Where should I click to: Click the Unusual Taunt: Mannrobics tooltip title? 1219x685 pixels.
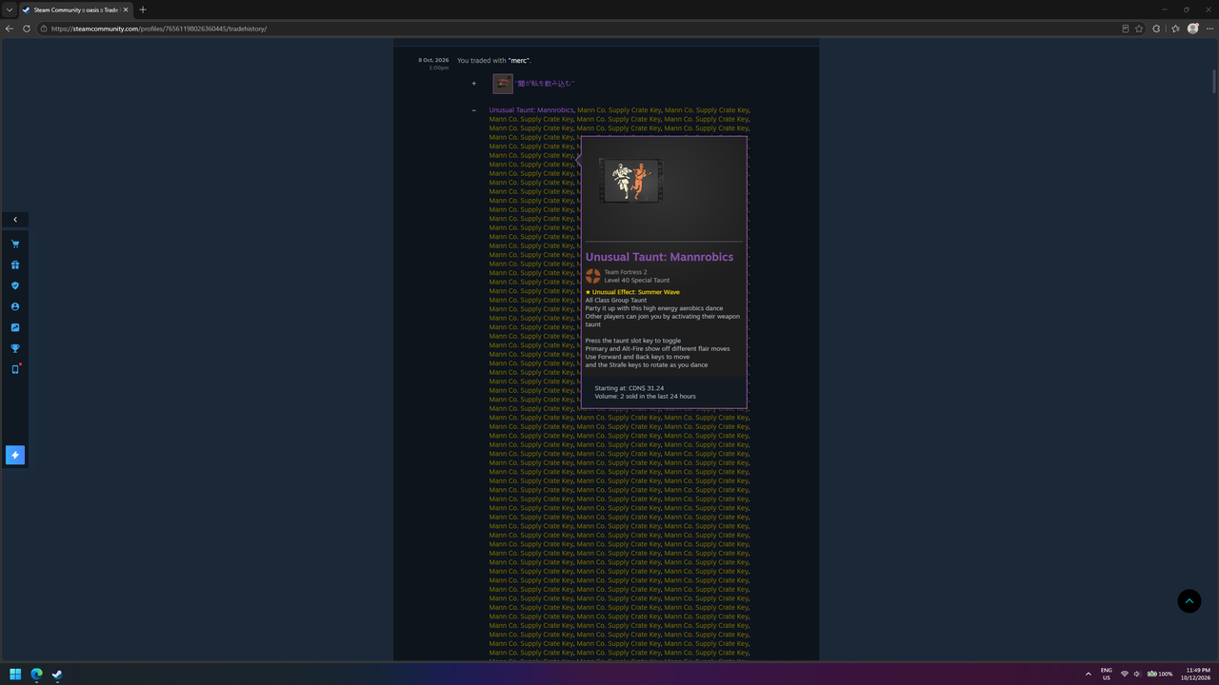pyautogui.click(x=659, y=257)
